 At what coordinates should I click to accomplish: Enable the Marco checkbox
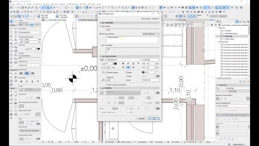127,76
